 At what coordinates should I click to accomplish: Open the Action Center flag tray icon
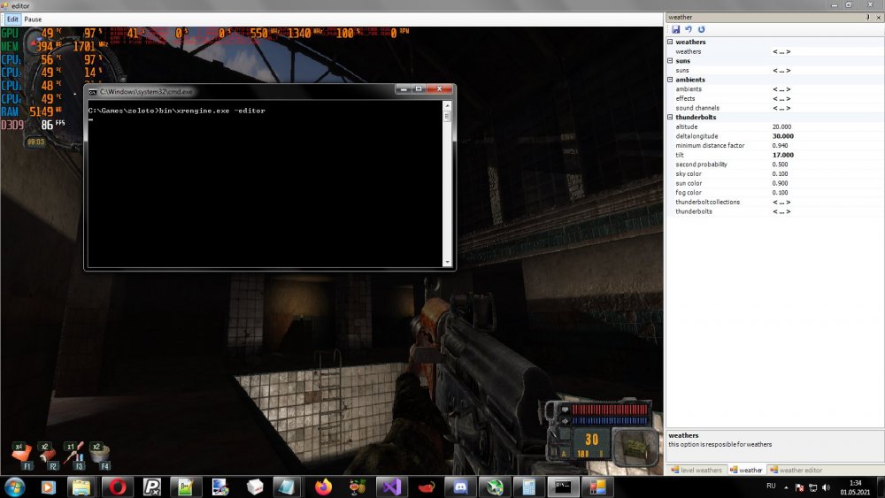tap(799, 487)
